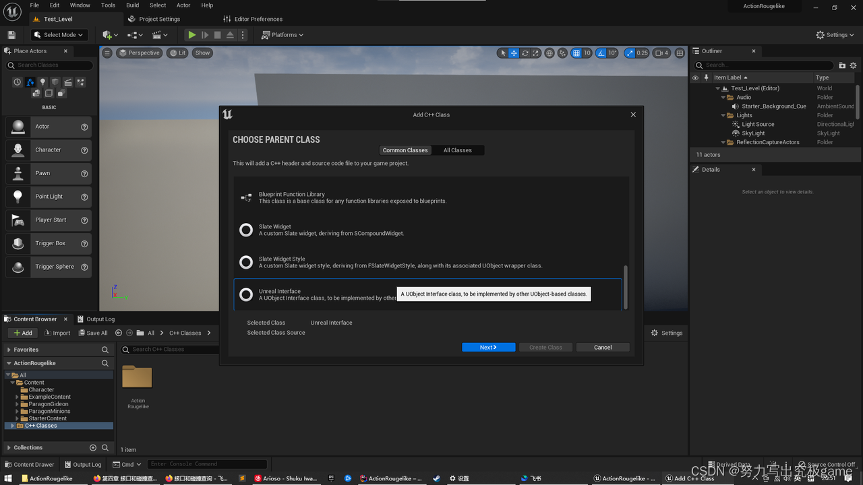Toggle surface snapping icon
Image resolution: width=863 pixels, height=485 pixels.
(563, 53)
